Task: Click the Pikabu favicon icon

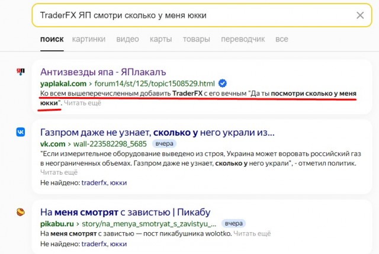Action: click(x=21, y=212)
